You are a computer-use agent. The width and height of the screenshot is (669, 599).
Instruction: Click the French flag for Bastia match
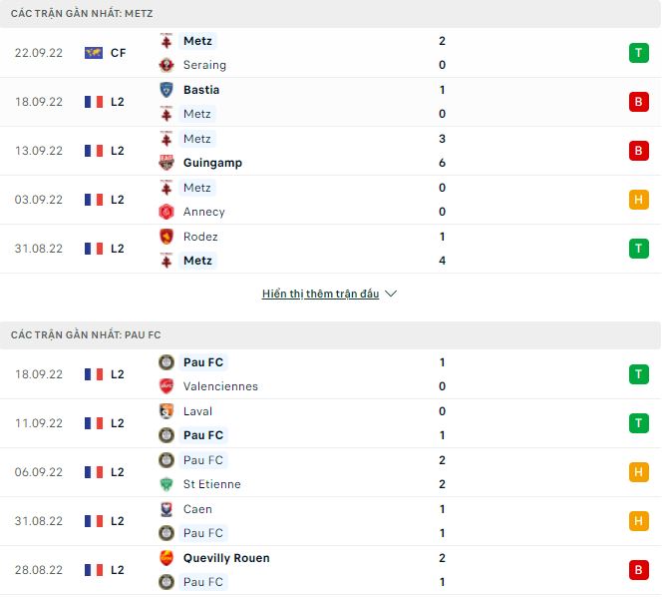(x=94, y=102)
